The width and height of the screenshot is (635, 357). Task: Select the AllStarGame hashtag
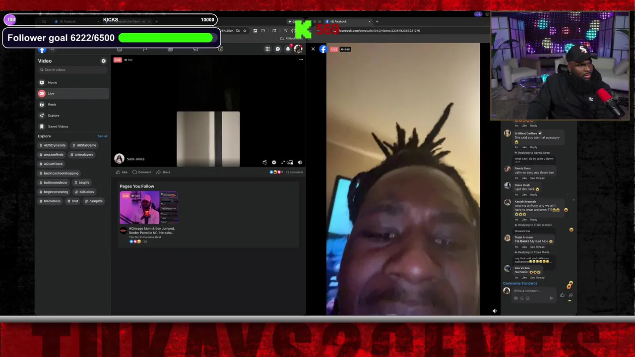pyautogui.click(x=84, y=145)
